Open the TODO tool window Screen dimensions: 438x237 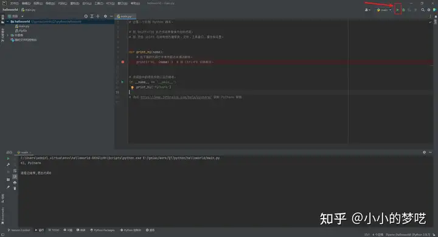pos(54,230)
